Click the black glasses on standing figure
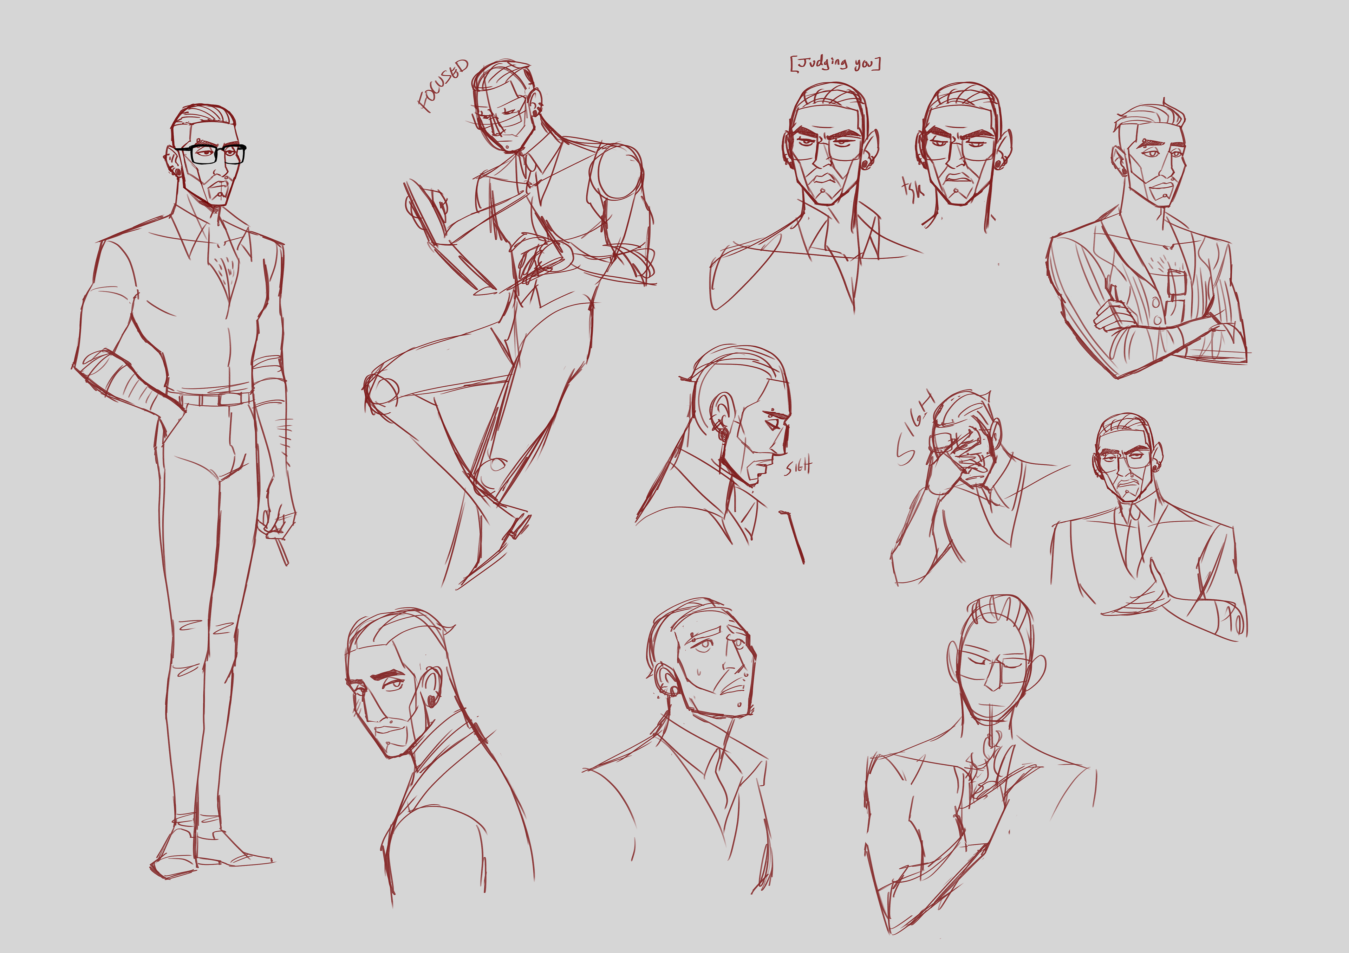Screen dimensions: 1349x953 click(212, 154)
